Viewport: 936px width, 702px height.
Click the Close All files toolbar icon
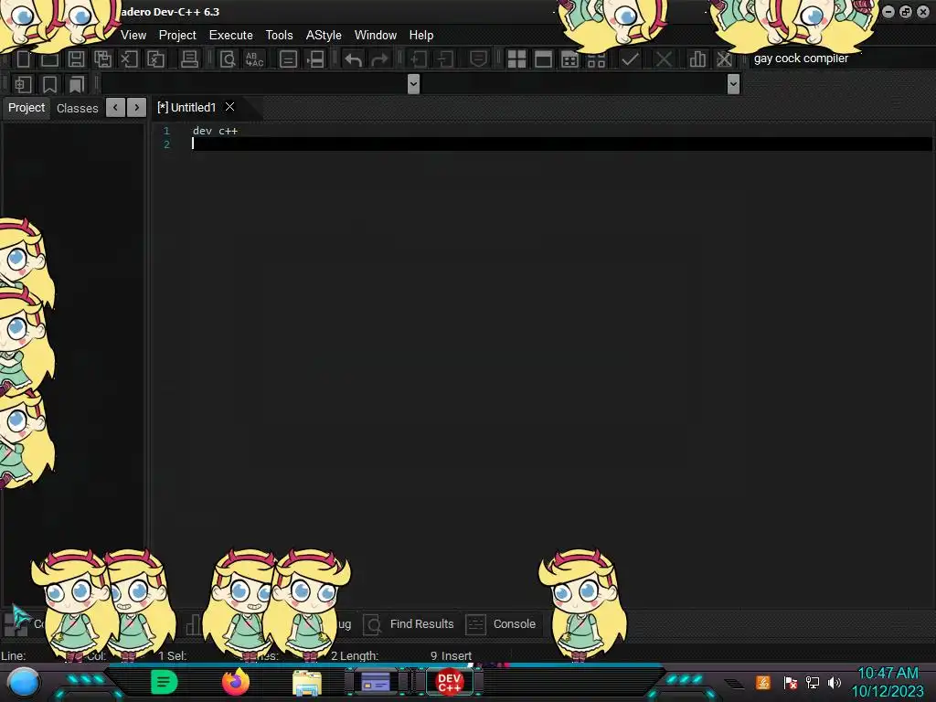155,58
